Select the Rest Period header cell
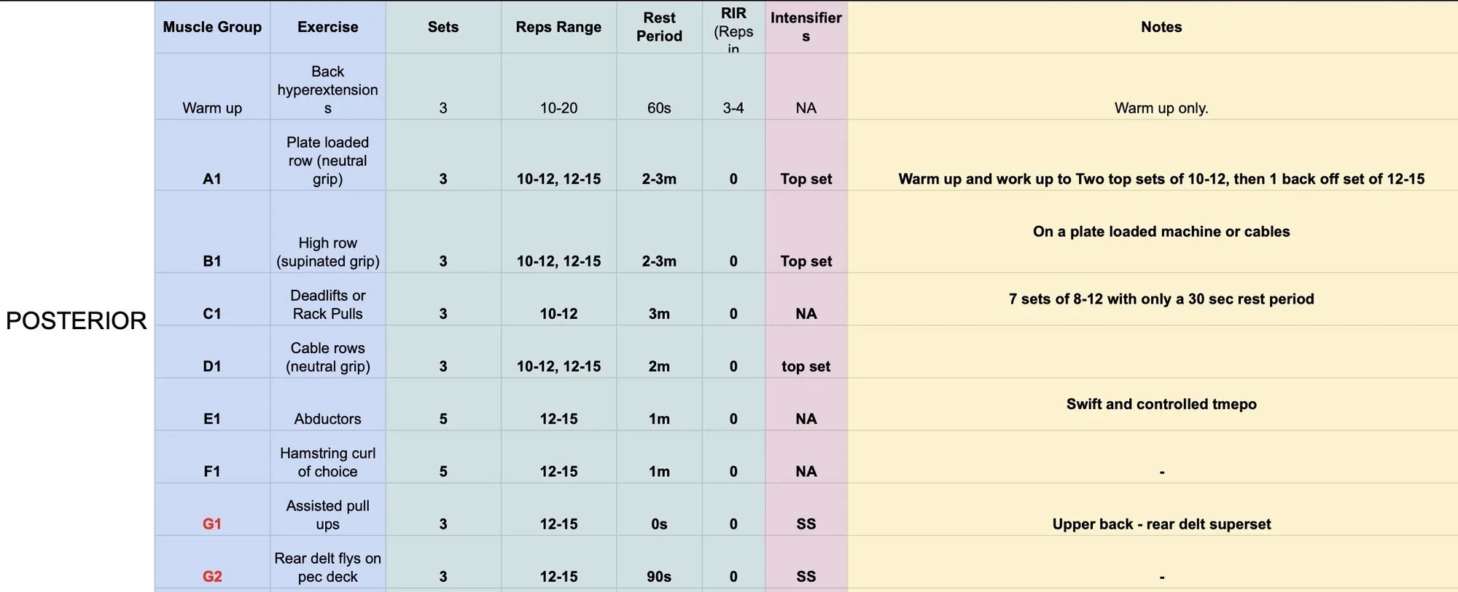 point(659,27)
